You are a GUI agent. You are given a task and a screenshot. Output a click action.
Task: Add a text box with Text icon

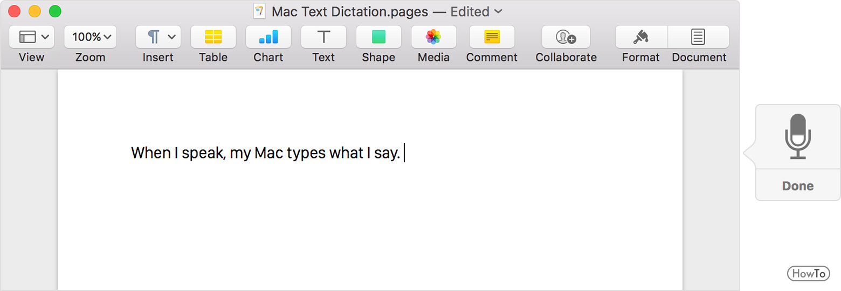click(323, 37)
